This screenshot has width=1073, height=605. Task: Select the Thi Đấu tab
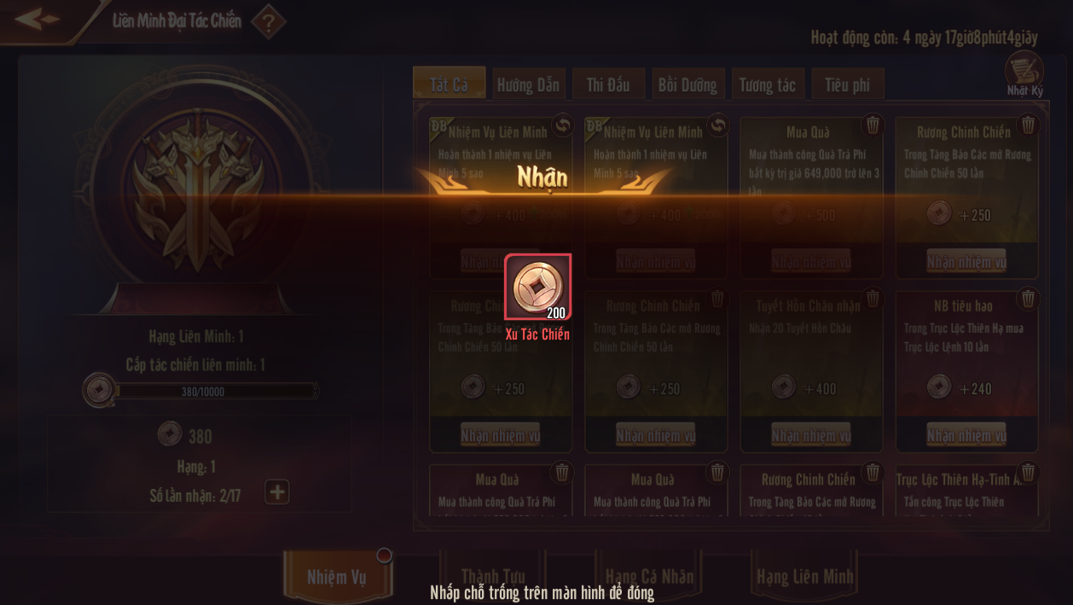point(608,84)
